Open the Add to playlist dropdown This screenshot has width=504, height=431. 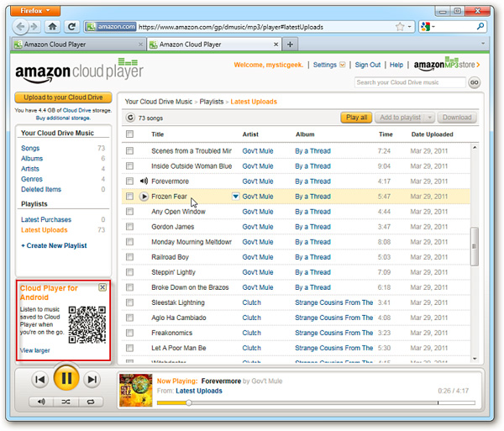[429, 118]
